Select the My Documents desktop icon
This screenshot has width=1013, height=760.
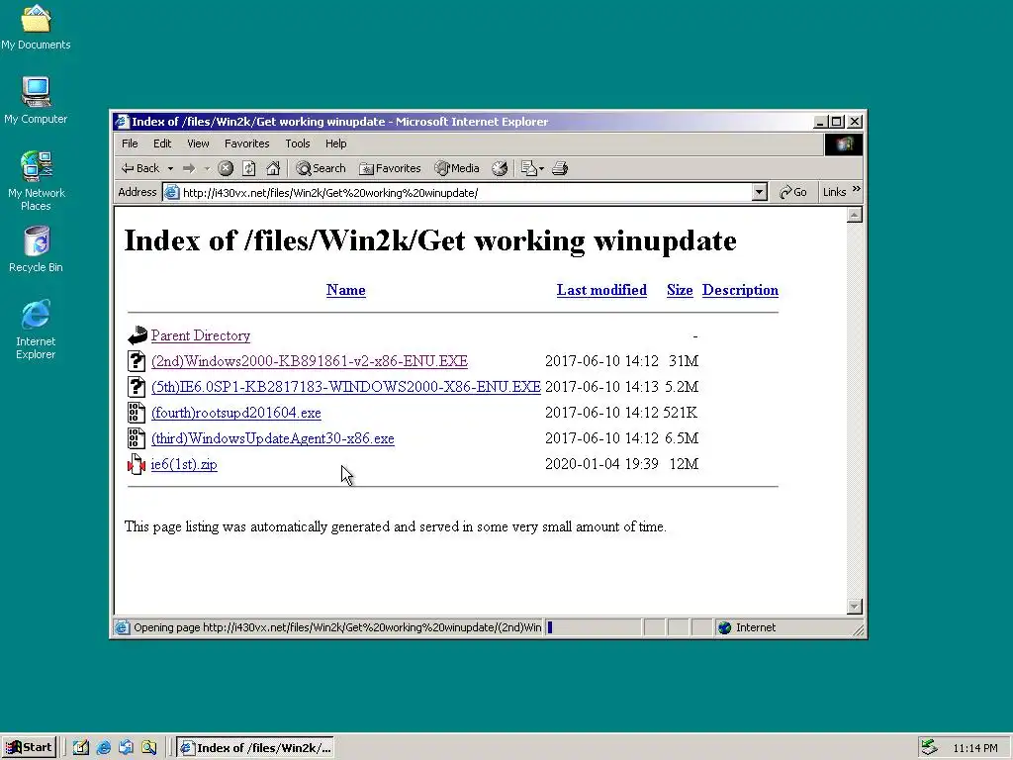(x=36, y=27)
